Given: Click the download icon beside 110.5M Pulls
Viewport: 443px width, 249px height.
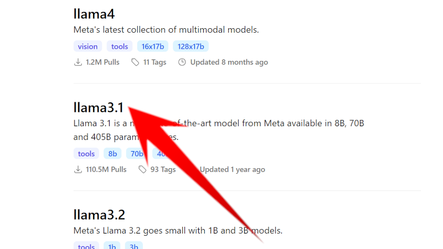Looking at the screenshot, I should tap(78, 169).
